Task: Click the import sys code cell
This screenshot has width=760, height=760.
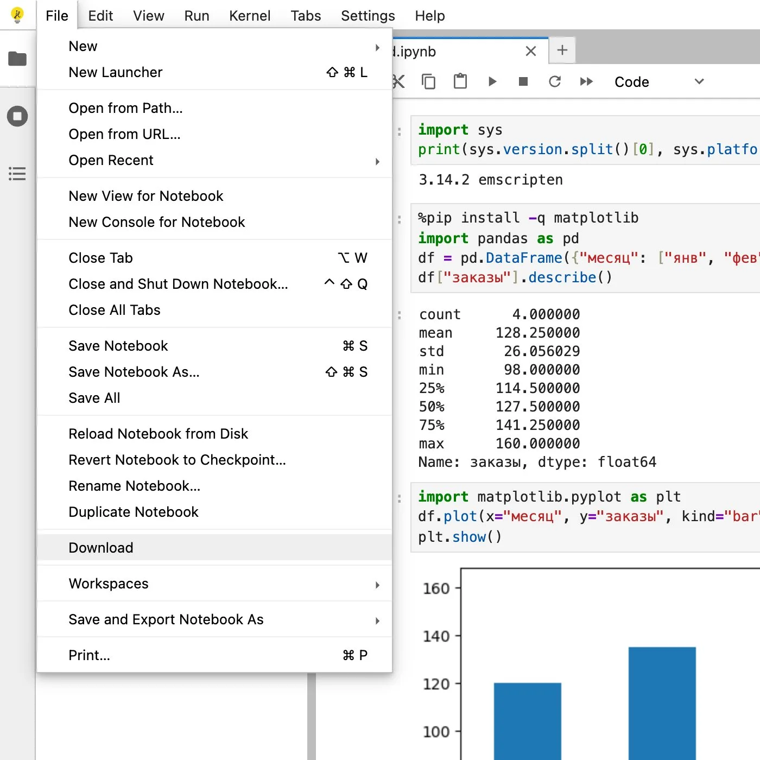Action: tap(586, 140)
